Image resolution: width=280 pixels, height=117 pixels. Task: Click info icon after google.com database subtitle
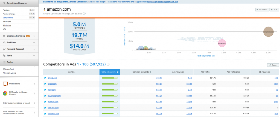pos(84,13)
